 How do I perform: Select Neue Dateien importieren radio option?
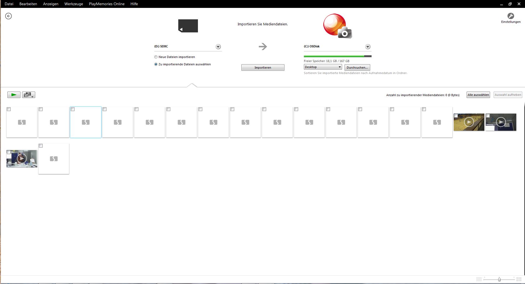click(156, 57)
